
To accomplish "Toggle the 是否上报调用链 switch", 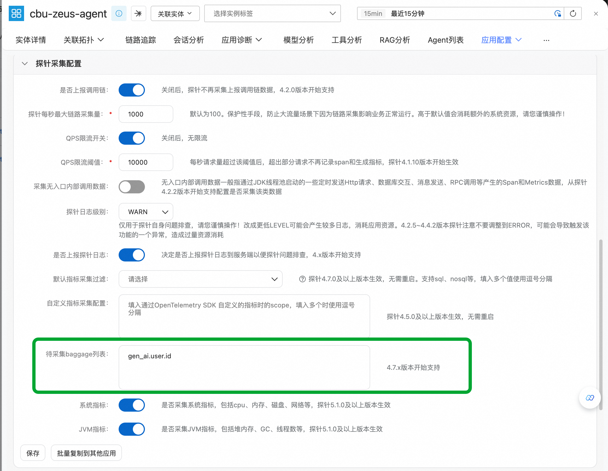I will [132, 90].
